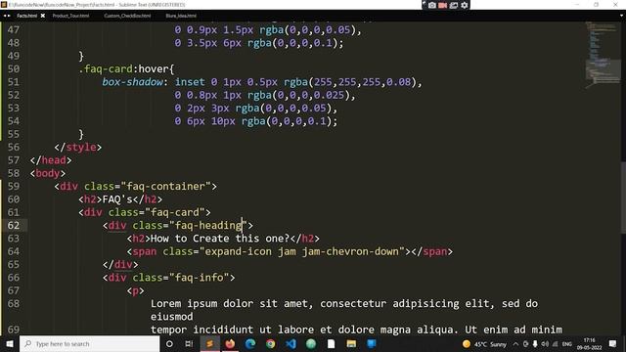Click the 'body' tag on line 58
Screen dimensions: 626x352
pos(48,174)
